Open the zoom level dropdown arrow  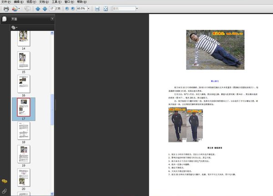click(88, 8)
